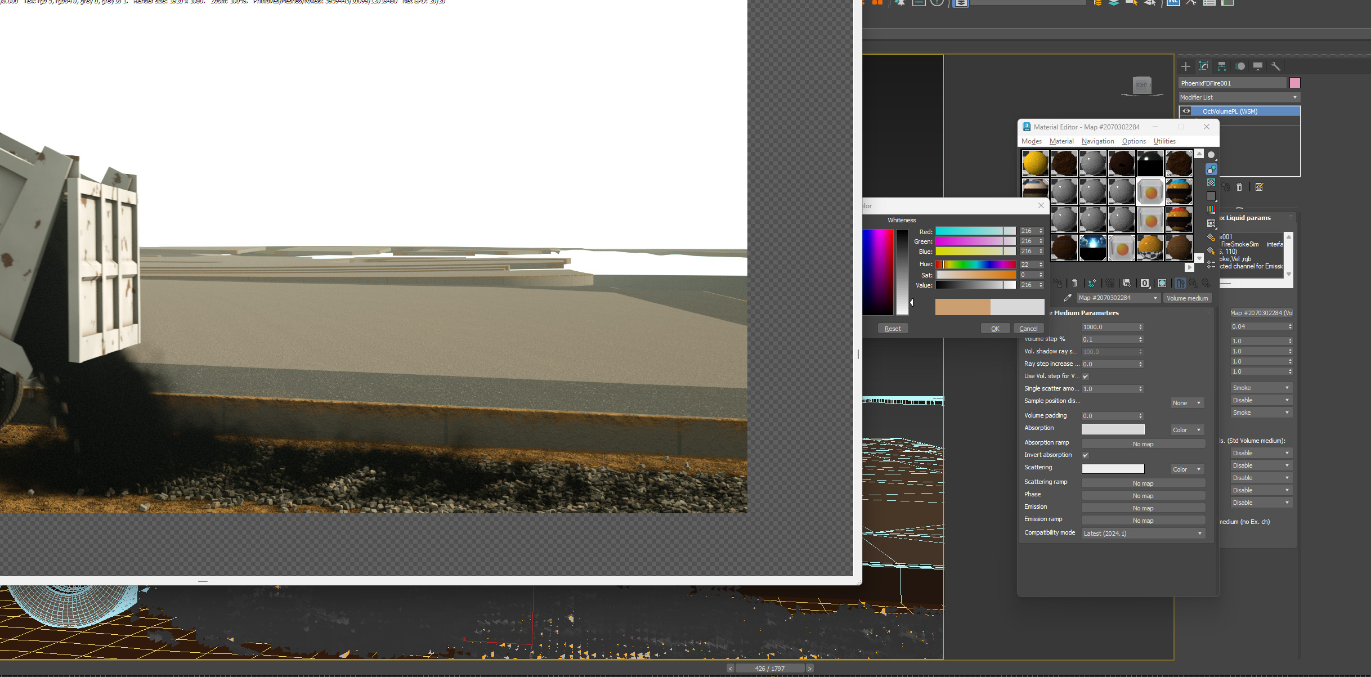The height and width of the screenshot is (677, 1371).
Task: Toggle the Background checker pattern icon
Action: tap(1211, 182)
